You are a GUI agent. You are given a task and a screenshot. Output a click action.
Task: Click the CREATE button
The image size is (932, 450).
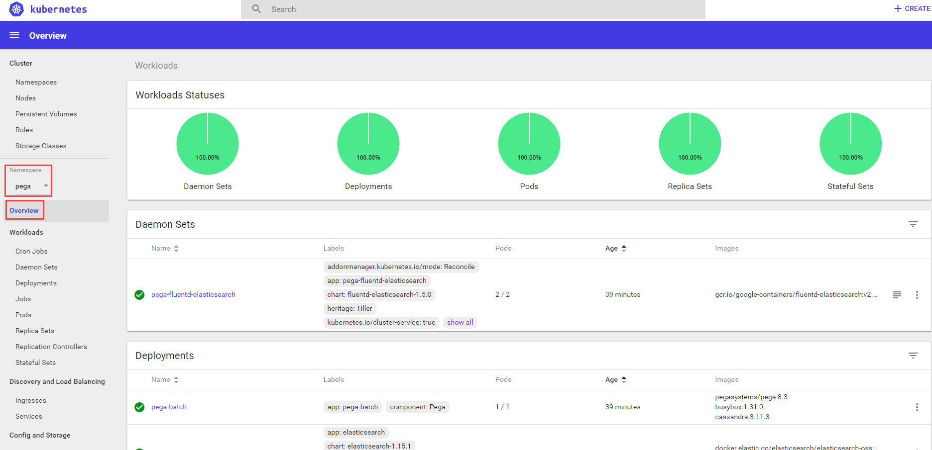click(x=912, y=8)
